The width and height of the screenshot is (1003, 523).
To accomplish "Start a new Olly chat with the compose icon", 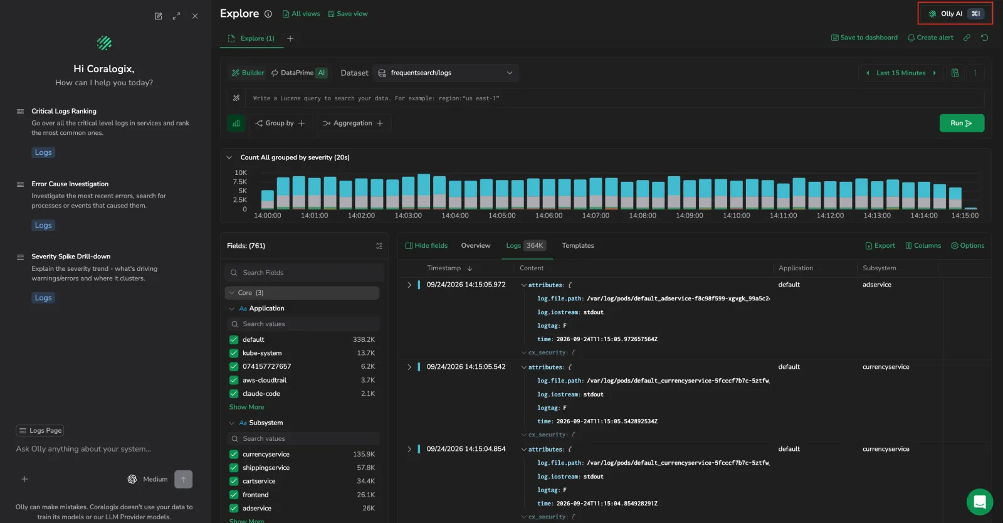I will (159, 16).
